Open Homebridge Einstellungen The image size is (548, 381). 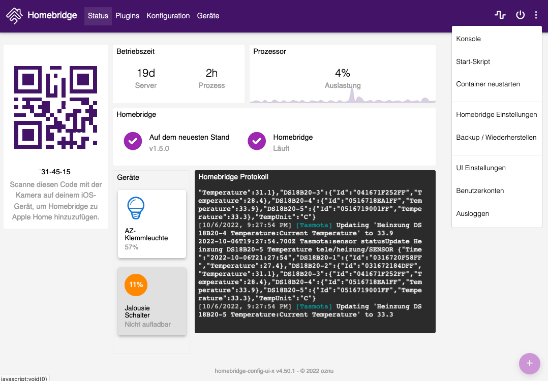[x=497, y=114]
